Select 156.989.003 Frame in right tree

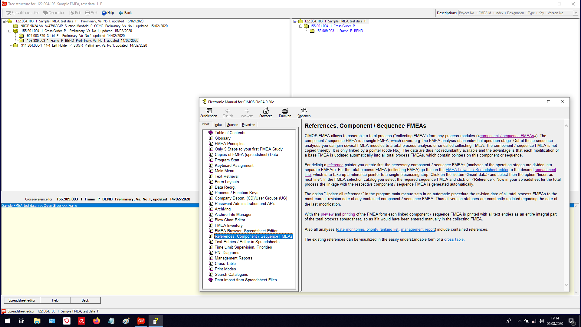click(339, 31)
